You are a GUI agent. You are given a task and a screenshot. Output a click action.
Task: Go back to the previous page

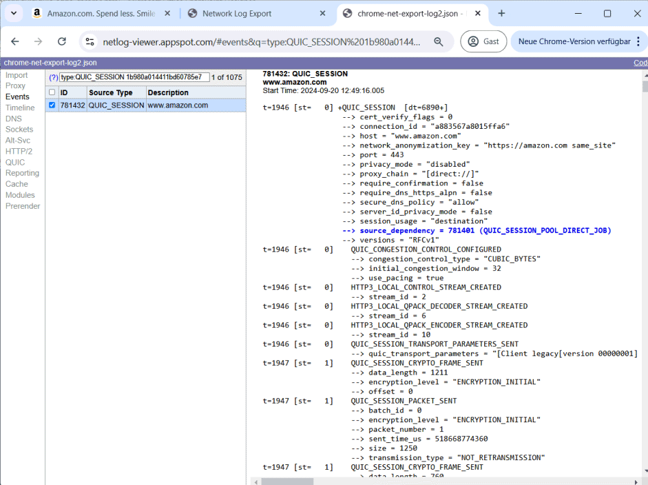[x=15, y=41]
